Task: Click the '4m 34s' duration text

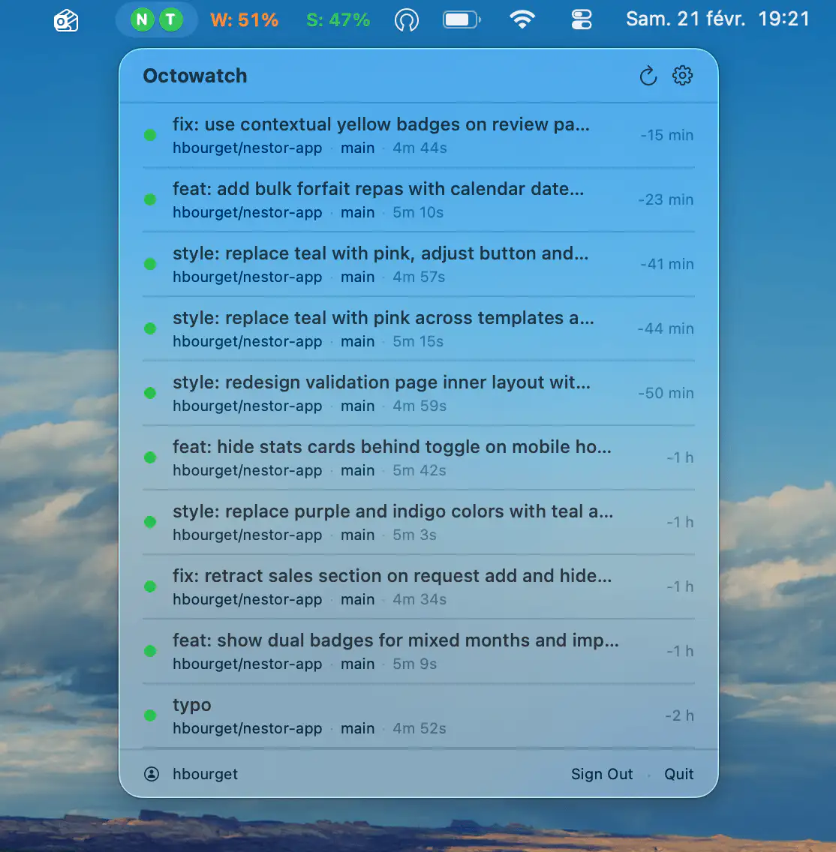Action: 420,599
